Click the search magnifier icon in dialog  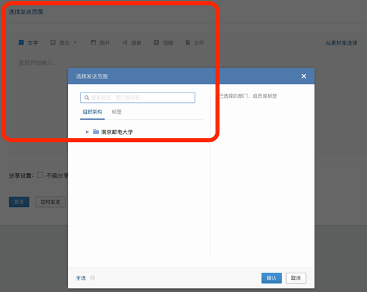pos(87,98)
